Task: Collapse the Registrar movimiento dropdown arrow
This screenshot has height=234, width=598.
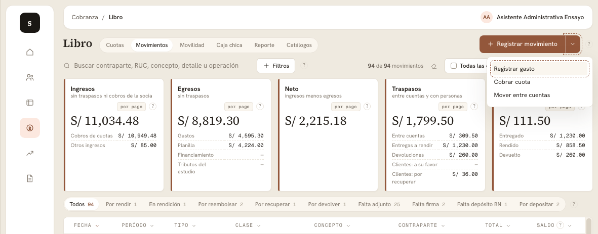Action: [x=573, y=44]
